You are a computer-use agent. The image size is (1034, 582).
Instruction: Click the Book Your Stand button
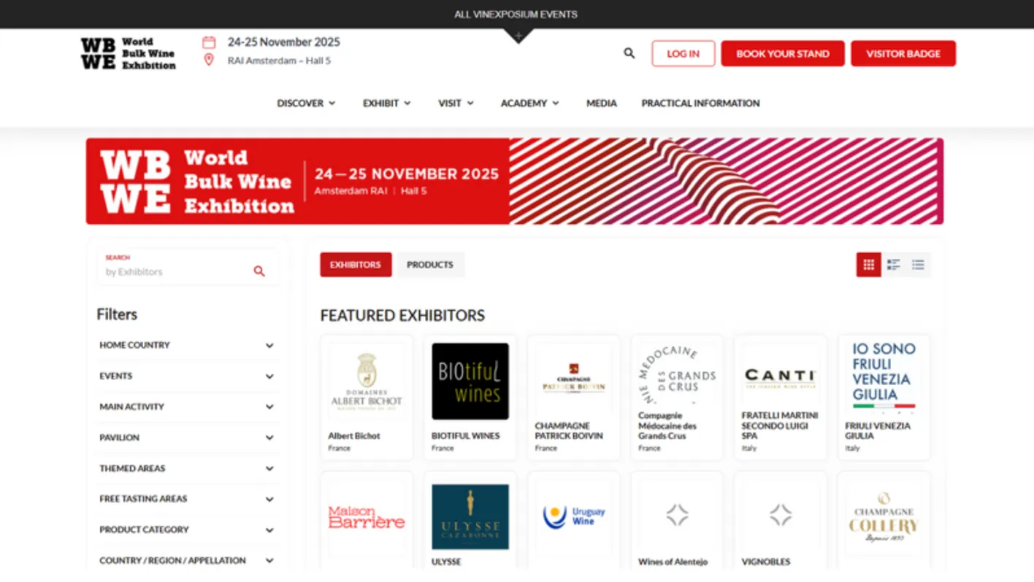(x=783, y=53)
